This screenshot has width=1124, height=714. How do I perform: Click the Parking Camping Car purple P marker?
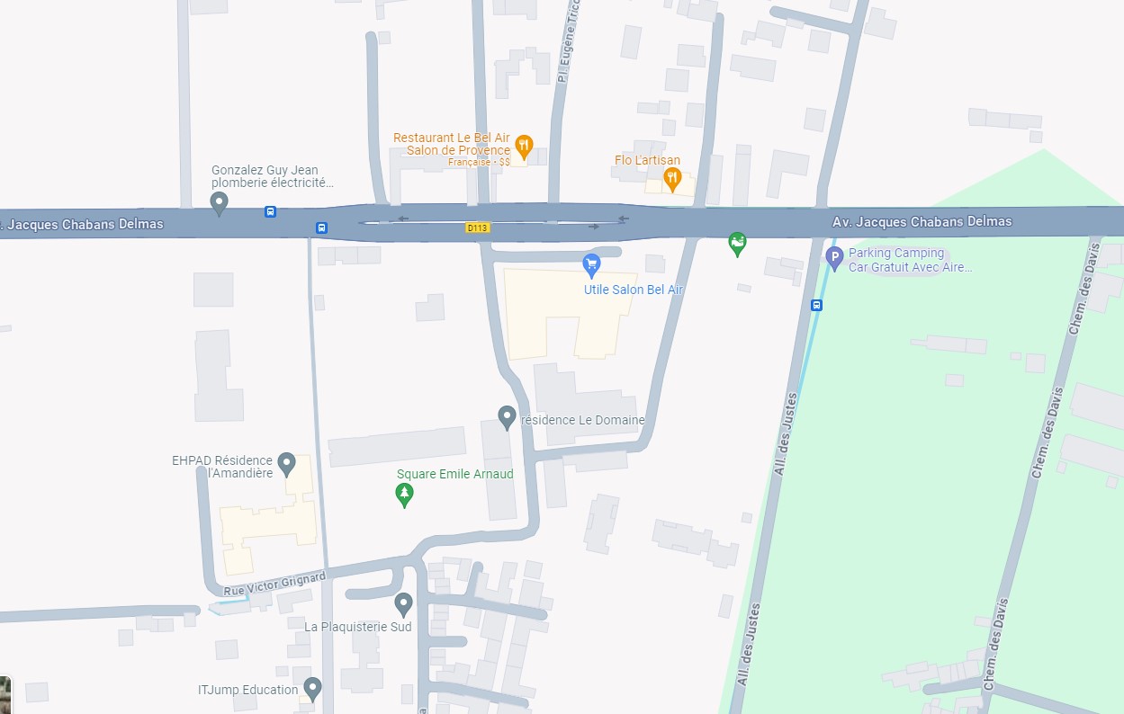tap(834, 260)
